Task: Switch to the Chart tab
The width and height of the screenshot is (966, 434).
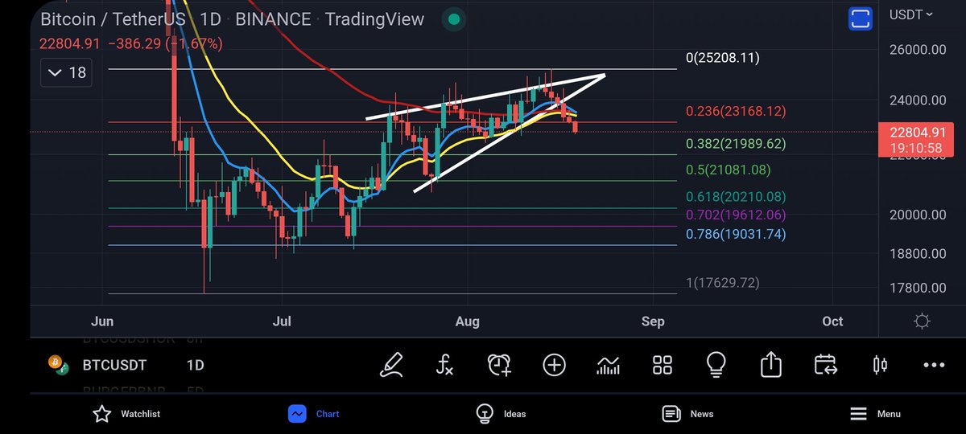Action: click(314, 414)
